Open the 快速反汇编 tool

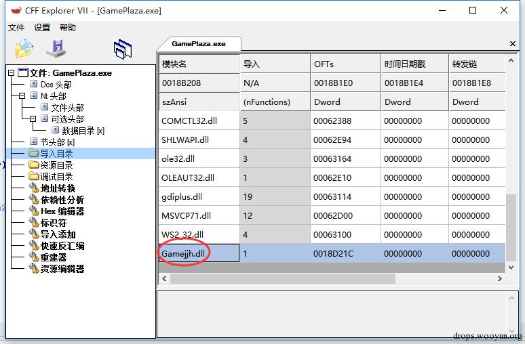[62, 246]
